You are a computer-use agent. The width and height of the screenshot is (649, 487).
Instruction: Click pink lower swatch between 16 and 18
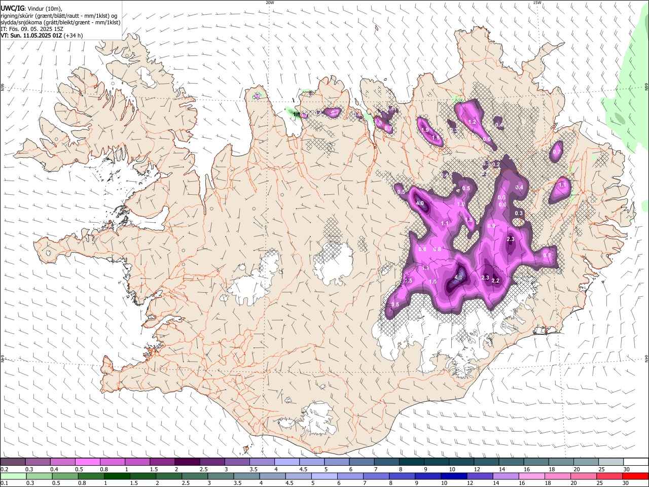pos(531,476)
